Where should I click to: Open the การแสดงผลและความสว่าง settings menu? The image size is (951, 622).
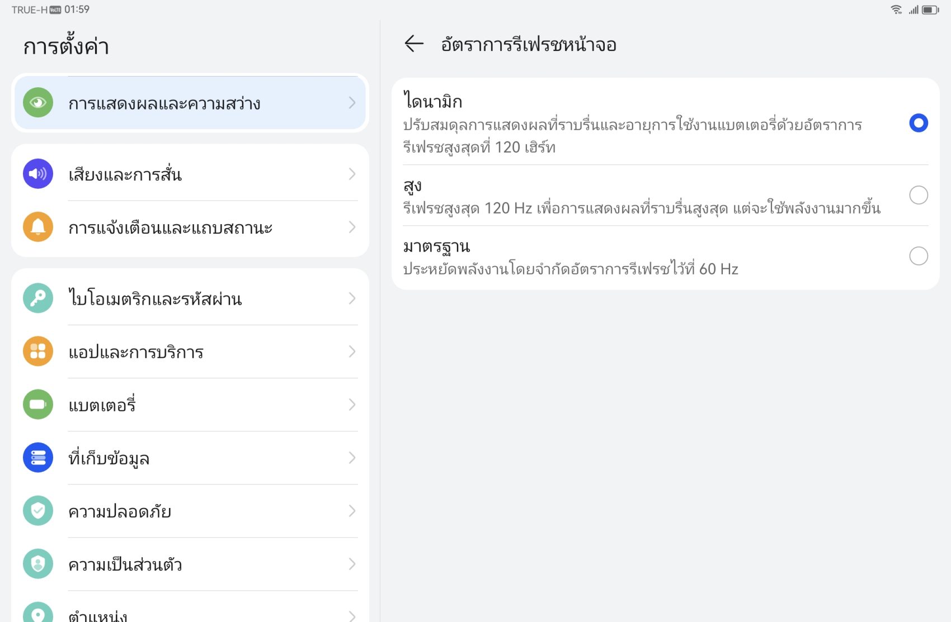coord(190,103)
